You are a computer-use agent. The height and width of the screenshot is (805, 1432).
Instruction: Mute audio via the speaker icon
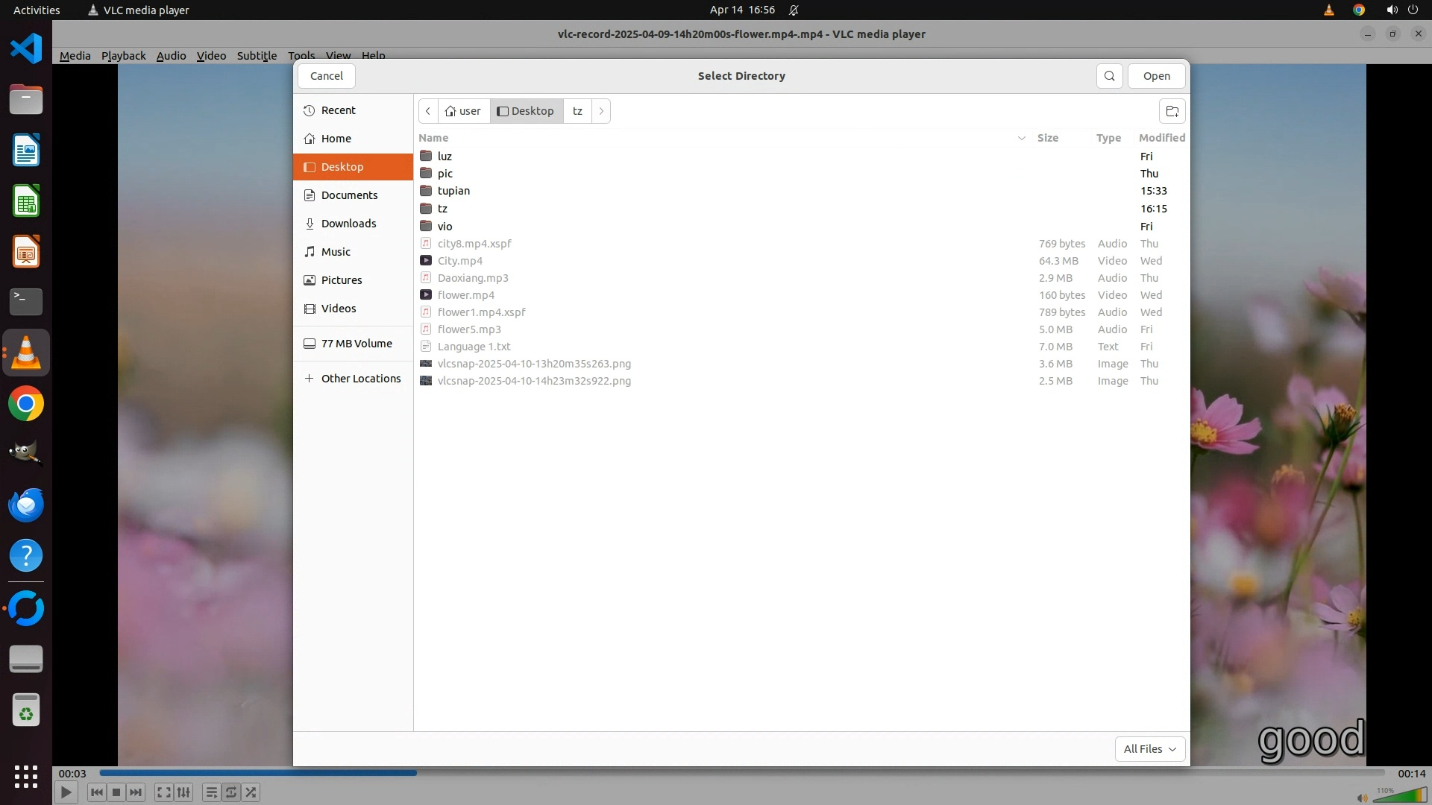(x=1362, y=798)
